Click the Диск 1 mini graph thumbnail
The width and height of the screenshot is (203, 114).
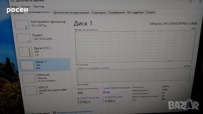(x=27, y=65)
